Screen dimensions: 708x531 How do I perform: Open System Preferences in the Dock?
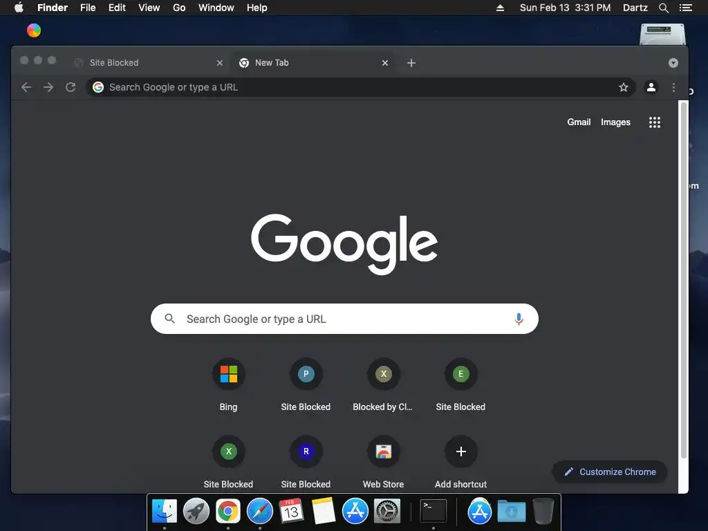(387, 511)
